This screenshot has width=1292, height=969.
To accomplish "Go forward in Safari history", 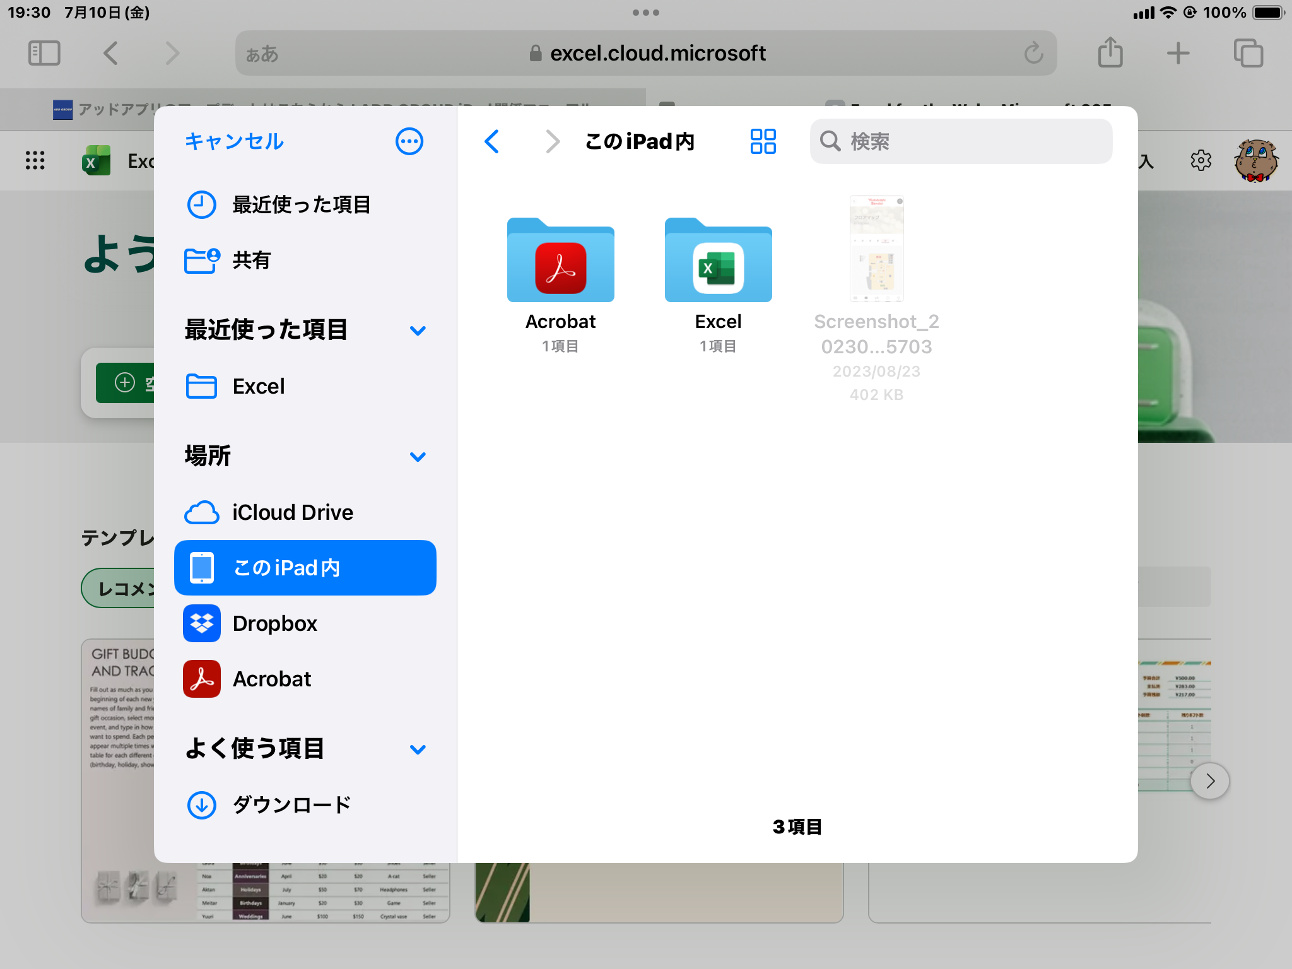I will coord(172,53).
